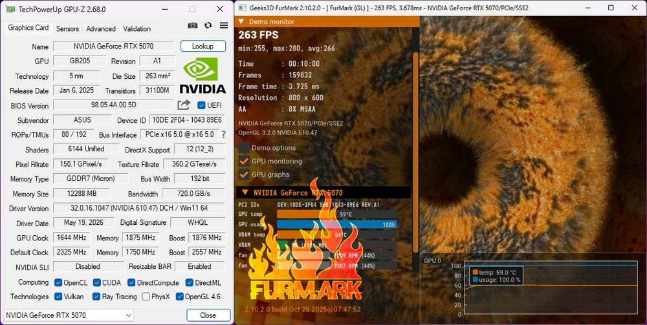Toggle the Ray Tracing checkbox
The image size is (647, 325).
pyautogui.click(x=96, y=297)
